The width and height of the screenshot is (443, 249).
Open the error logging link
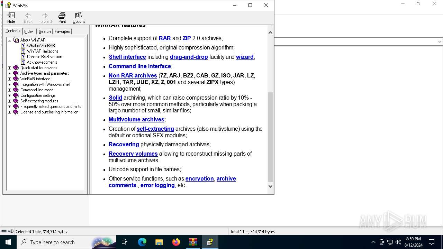pyautogui.click(x=157, y=185)
